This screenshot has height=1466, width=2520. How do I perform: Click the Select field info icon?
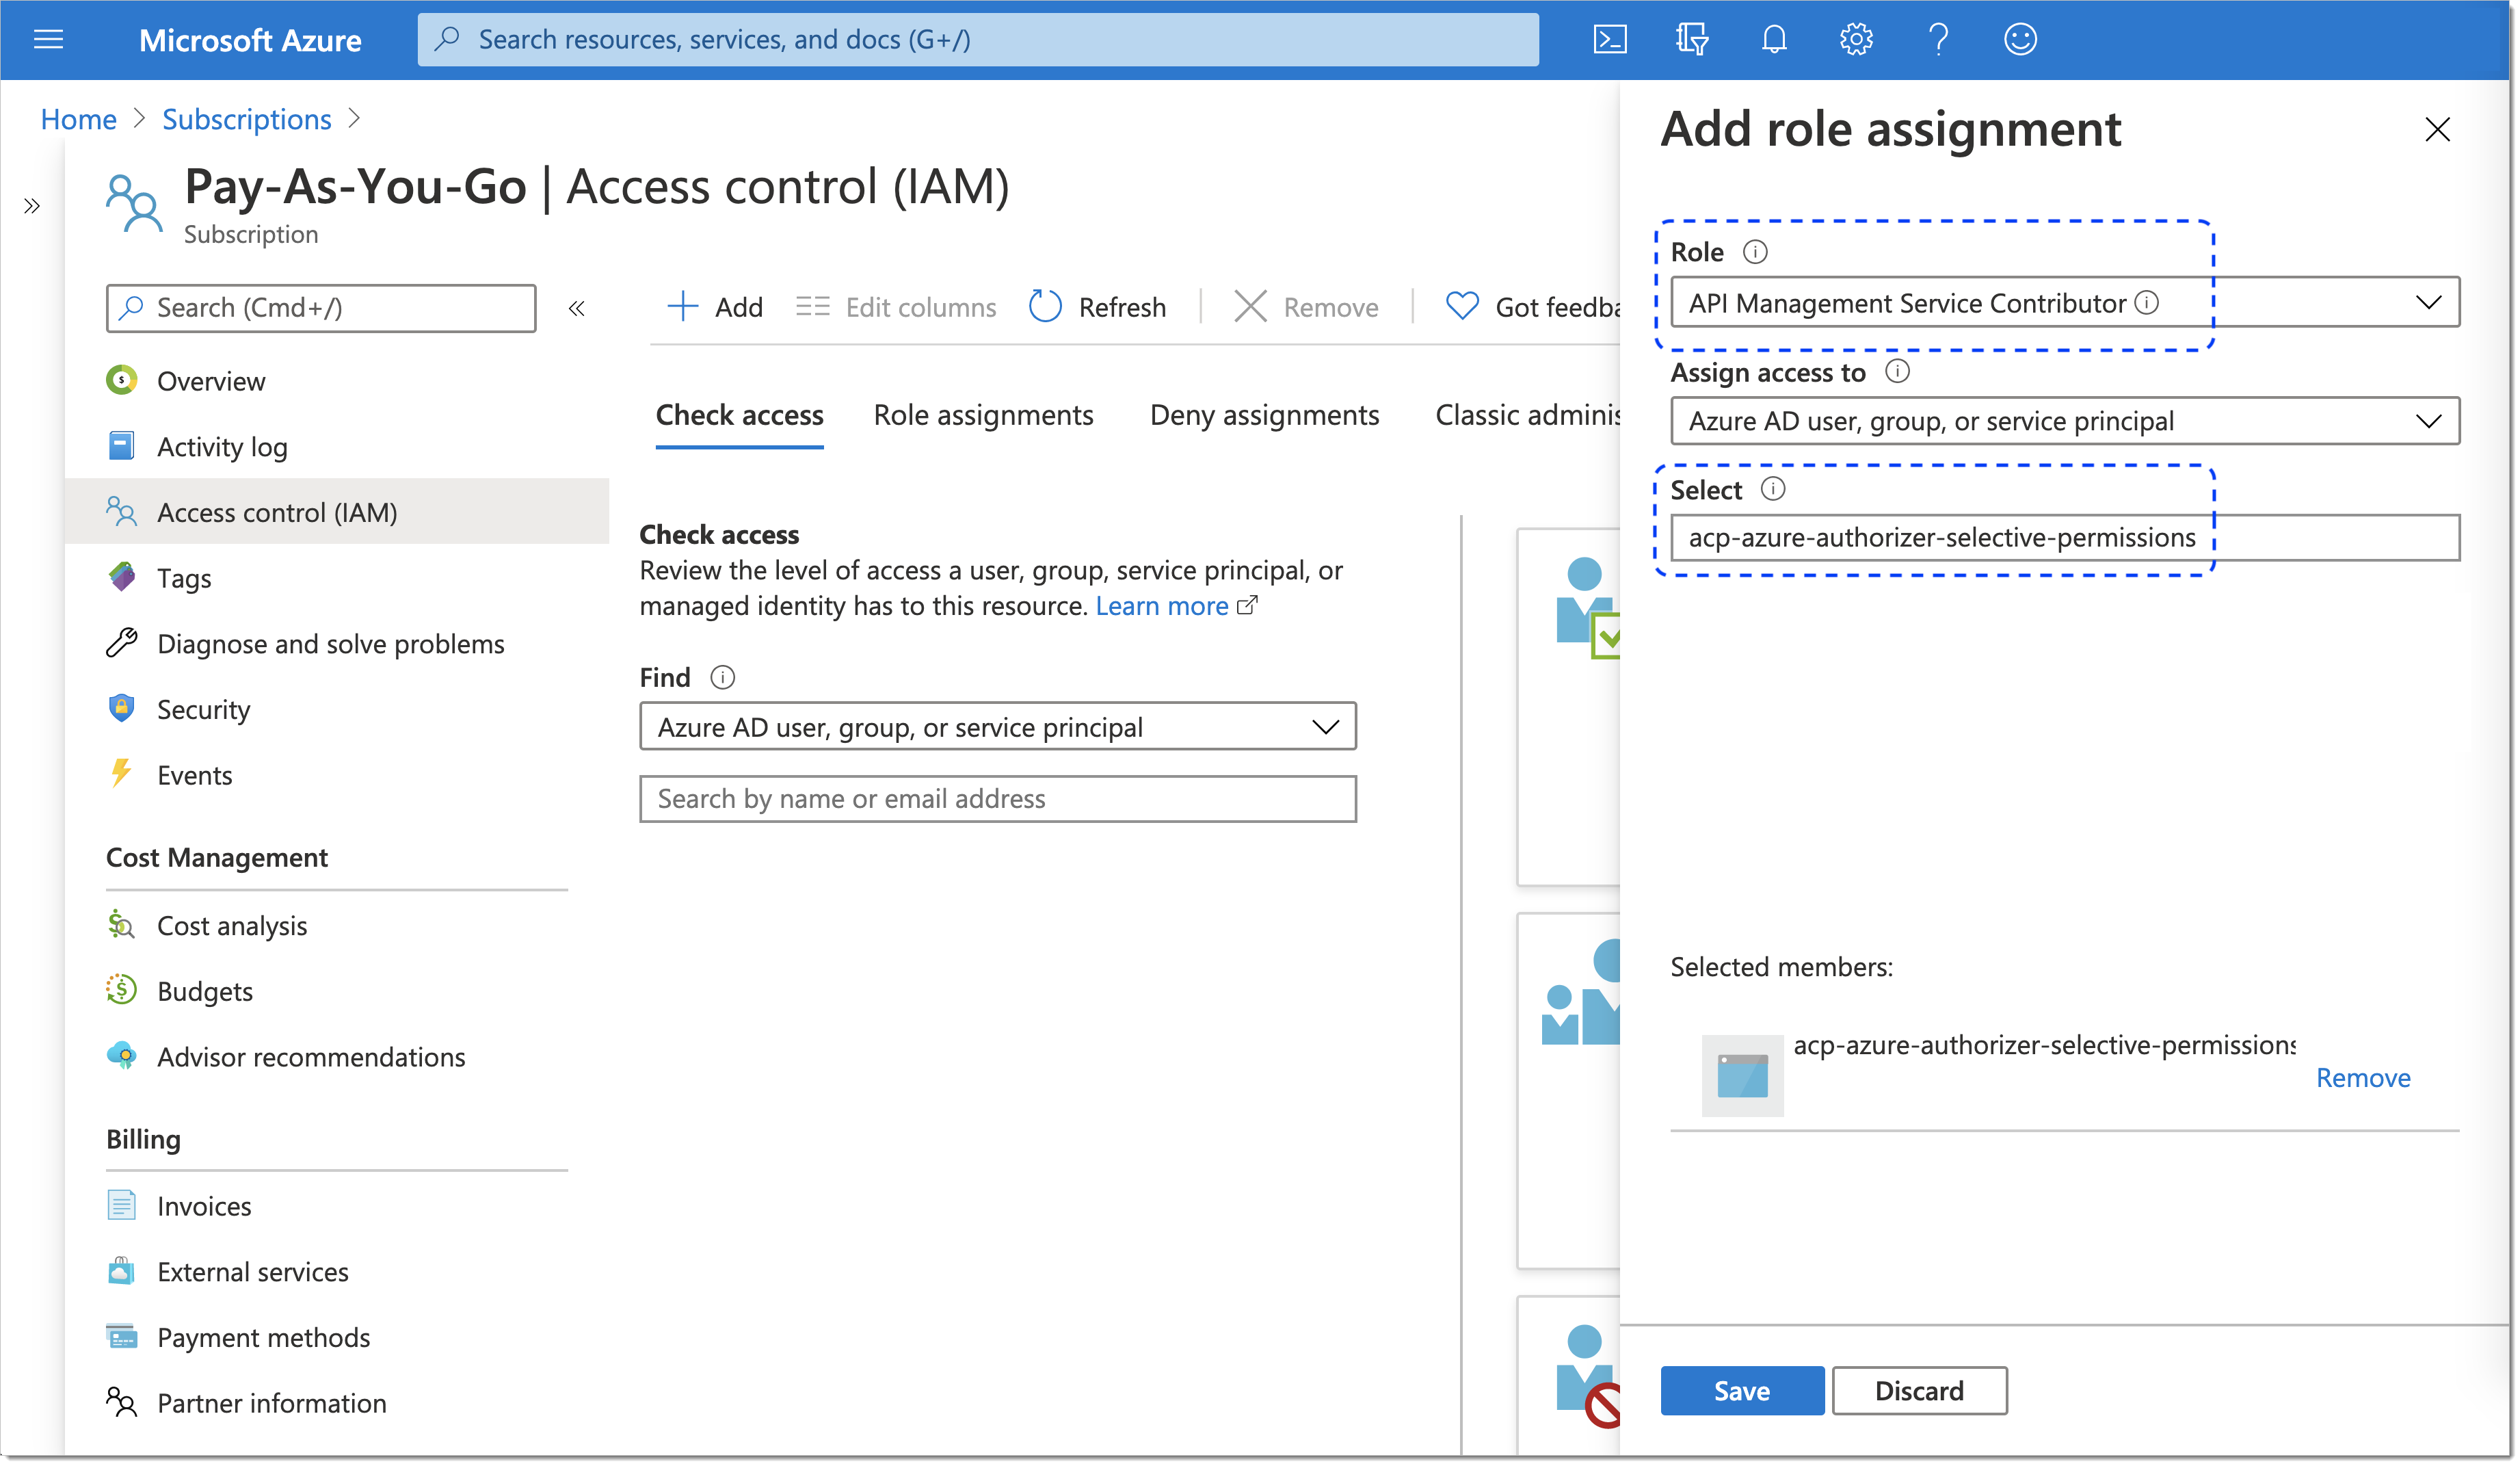pyautogui.click(x=1773, y=489)
